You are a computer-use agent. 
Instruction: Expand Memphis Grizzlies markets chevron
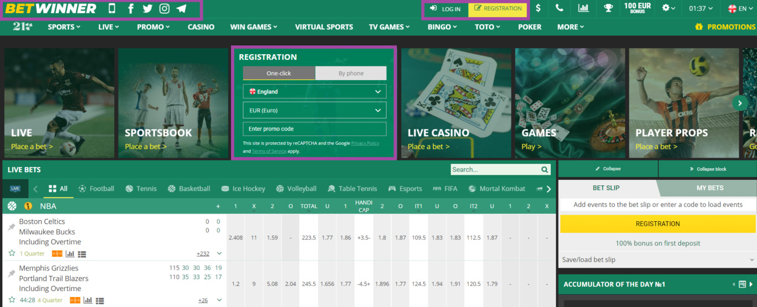click(219, 300)
